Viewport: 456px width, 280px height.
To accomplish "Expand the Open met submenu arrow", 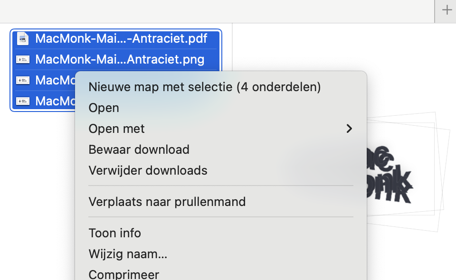I will (x=349, y=129).
